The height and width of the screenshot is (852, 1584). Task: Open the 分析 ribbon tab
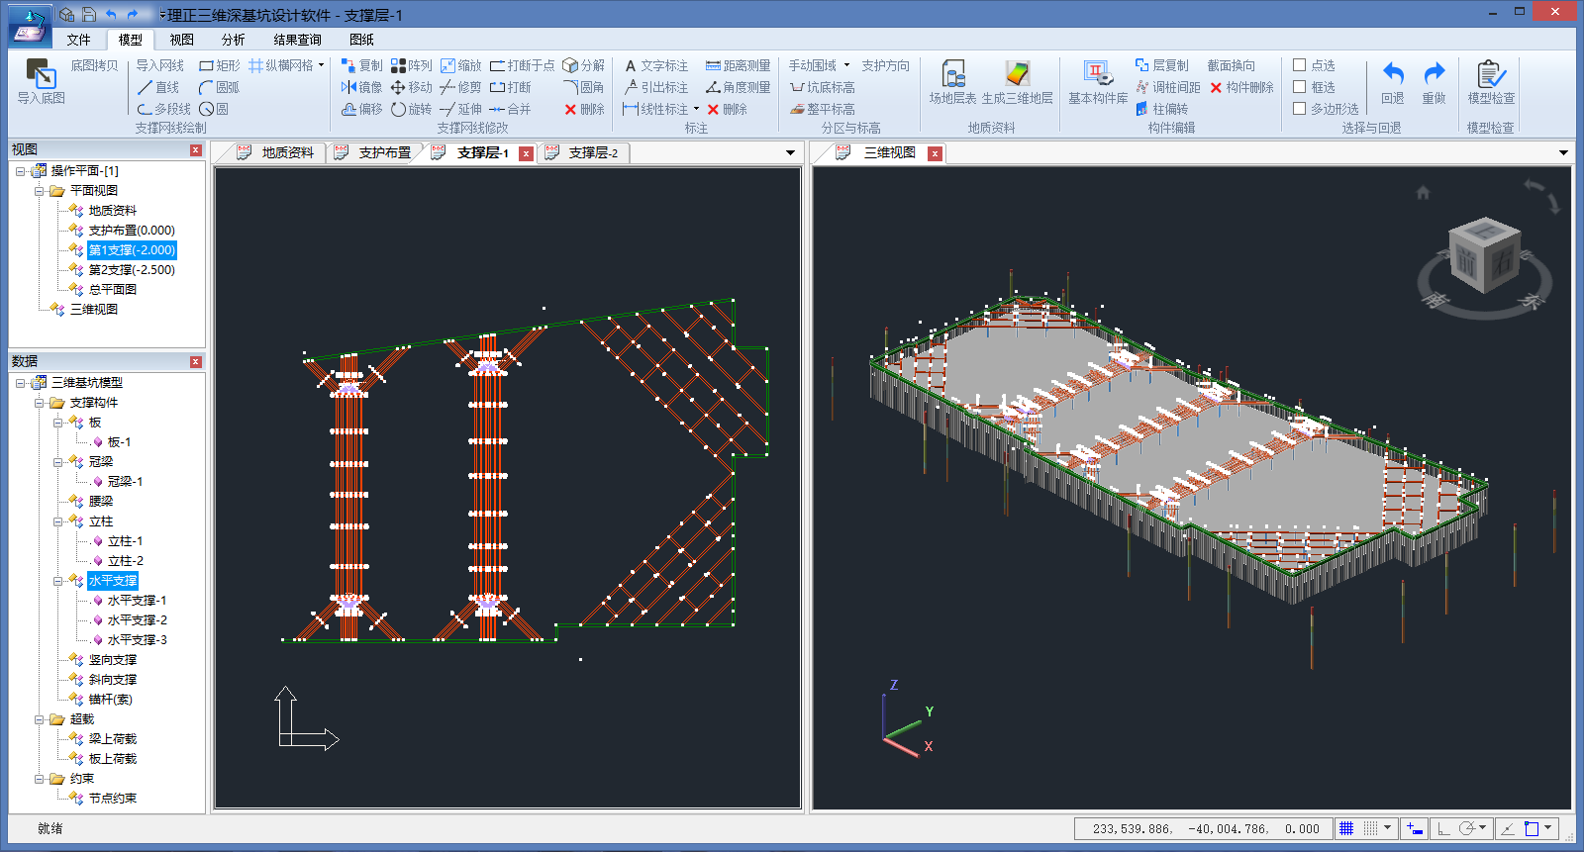(x=233, y=40)
